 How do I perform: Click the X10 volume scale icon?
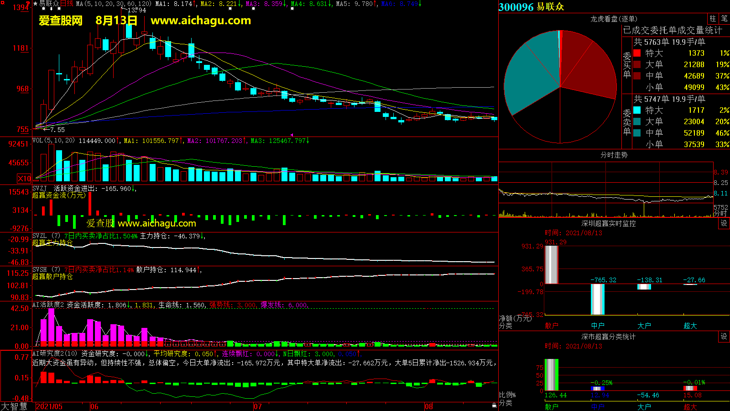(x=24, y=179)
